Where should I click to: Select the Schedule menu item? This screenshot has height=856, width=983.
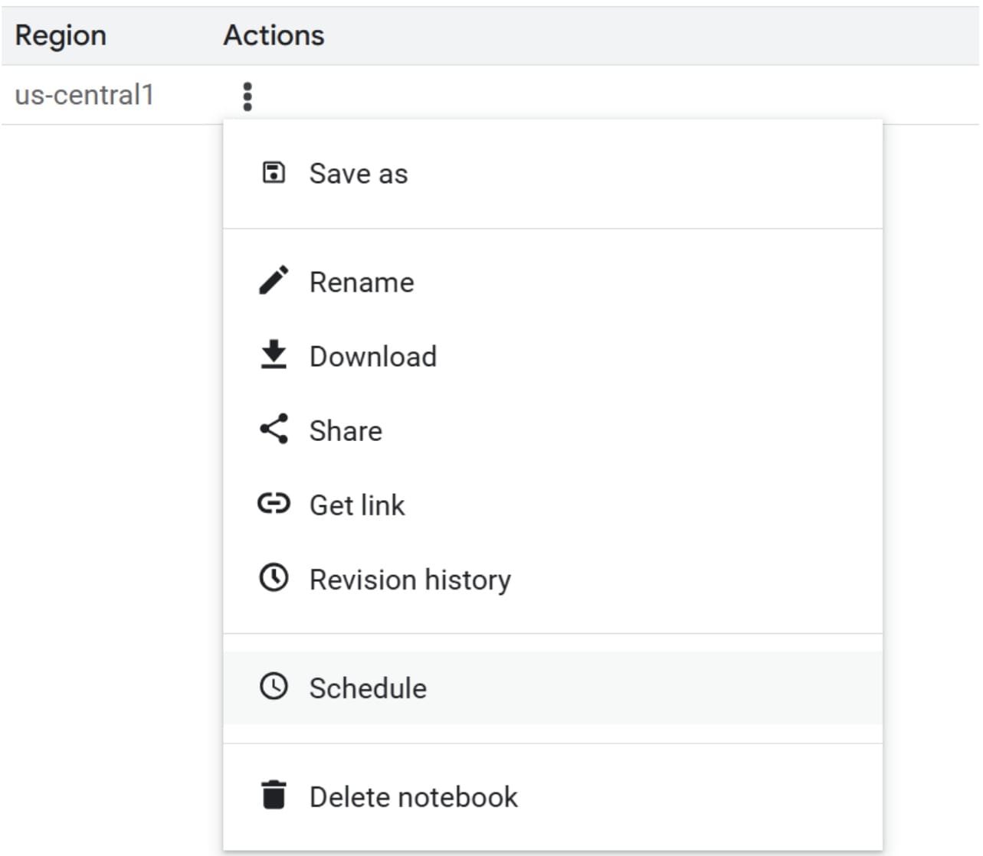point(369,688)
